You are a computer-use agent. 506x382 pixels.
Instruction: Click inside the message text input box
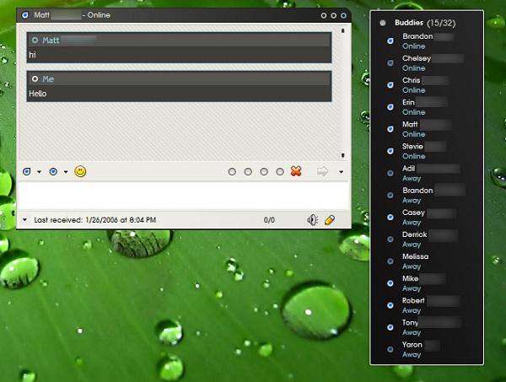click(x=181, y=196)
